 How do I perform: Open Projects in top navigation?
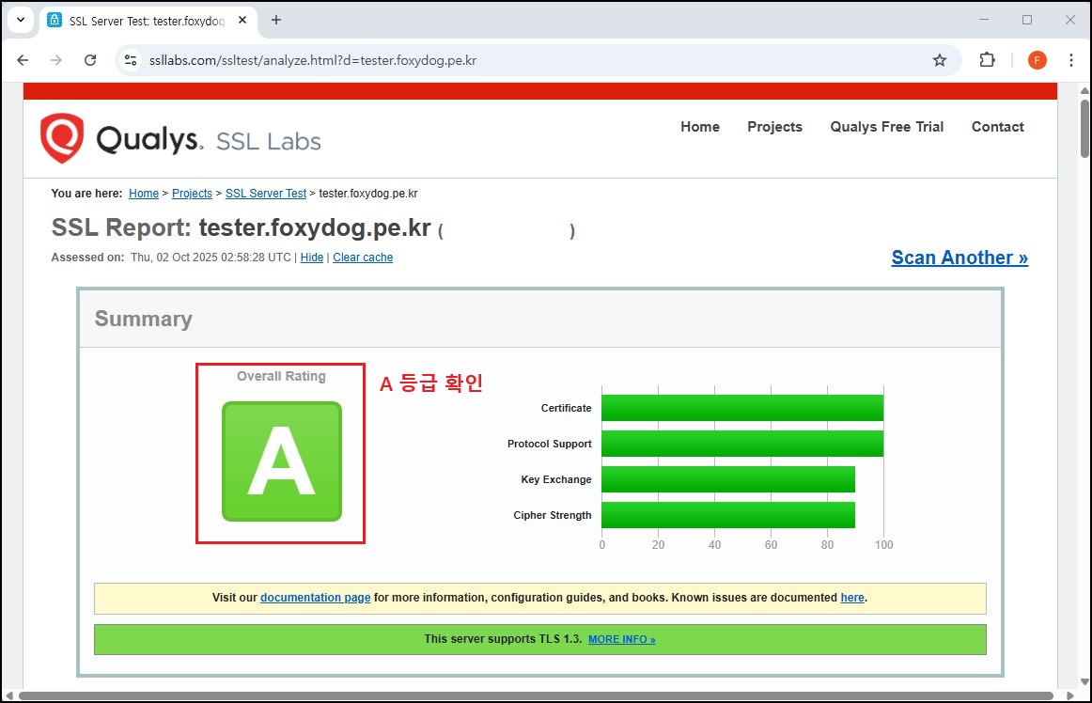(774, 127)
